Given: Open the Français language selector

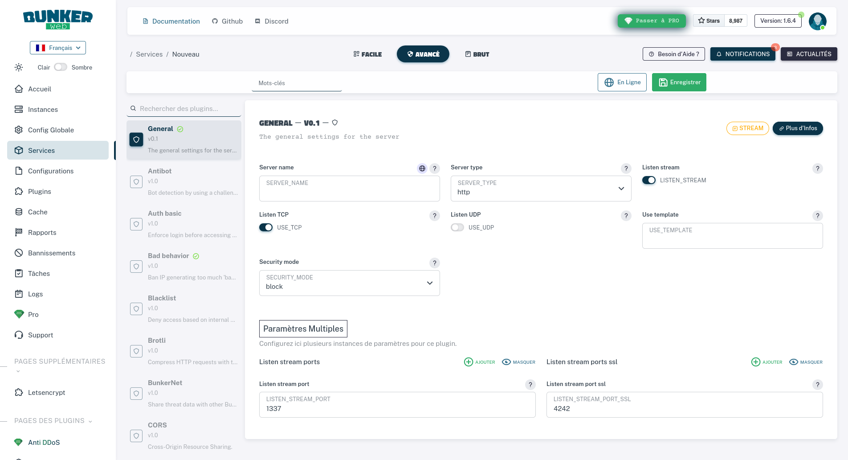Looking at the screenshot, I should 57,48.
